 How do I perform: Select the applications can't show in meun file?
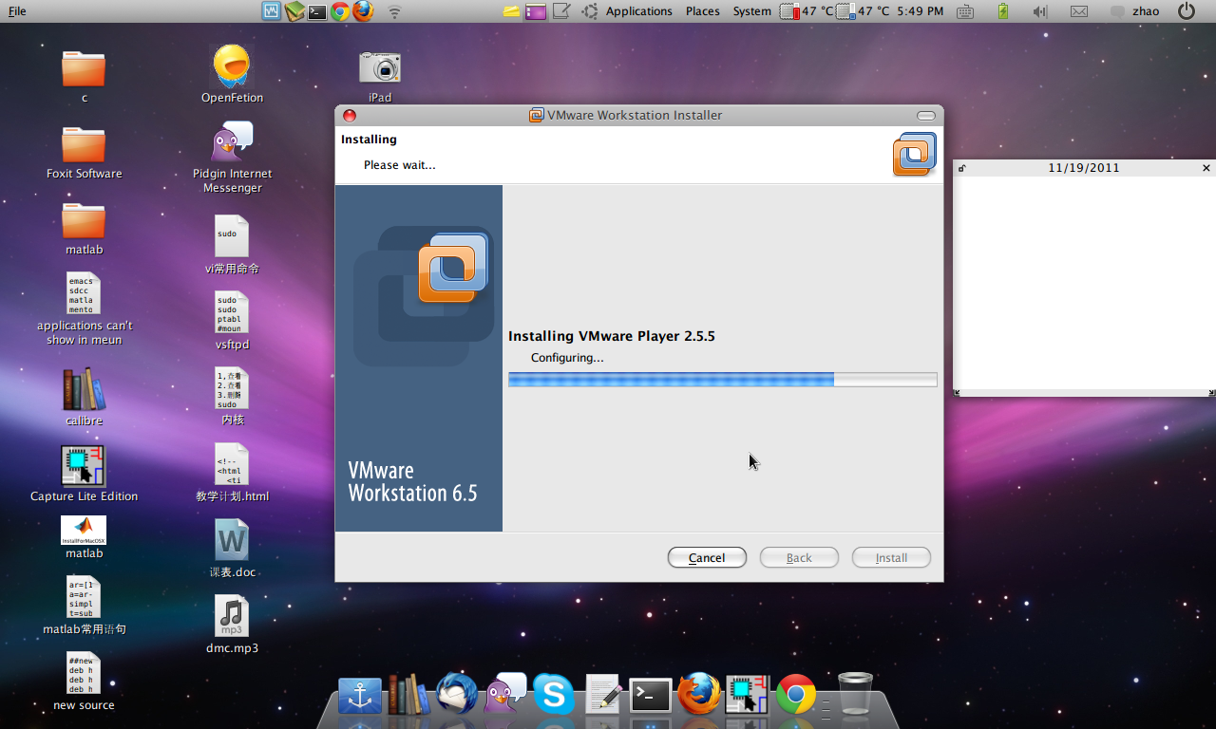coord(84,294)
